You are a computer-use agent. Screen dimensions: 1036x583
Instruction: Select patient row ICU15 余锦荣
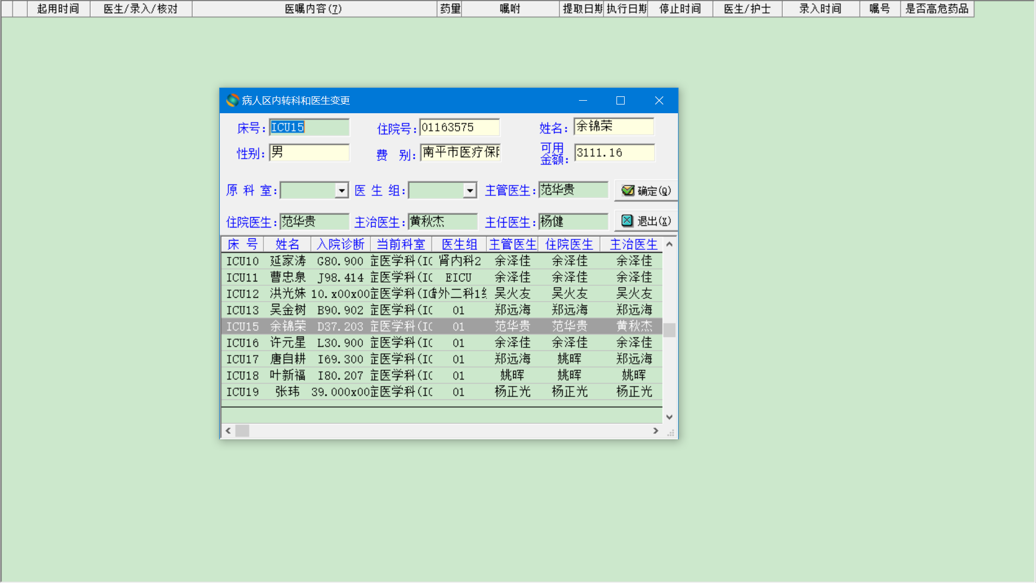click(x=442, y=327)
